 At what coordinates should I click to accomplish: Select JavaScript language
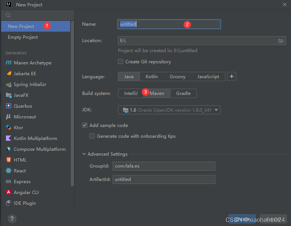208,76
